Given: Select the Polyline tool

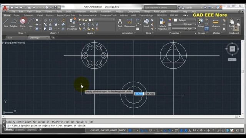Looking at the screenshot, I should pos(14,23).
